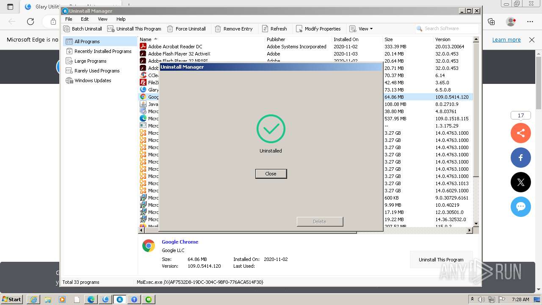This screenshot has height=305, width=542.
Task: Click the Java row icon
Action: pos(143,104)
